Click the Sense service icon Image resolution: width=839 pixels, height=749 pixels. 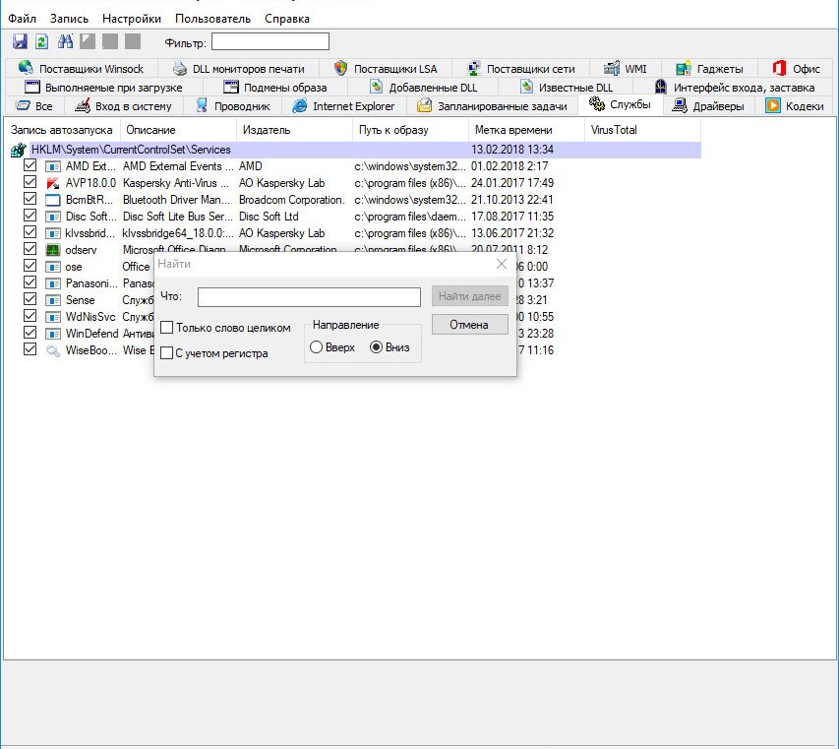[x=52, y=300]
